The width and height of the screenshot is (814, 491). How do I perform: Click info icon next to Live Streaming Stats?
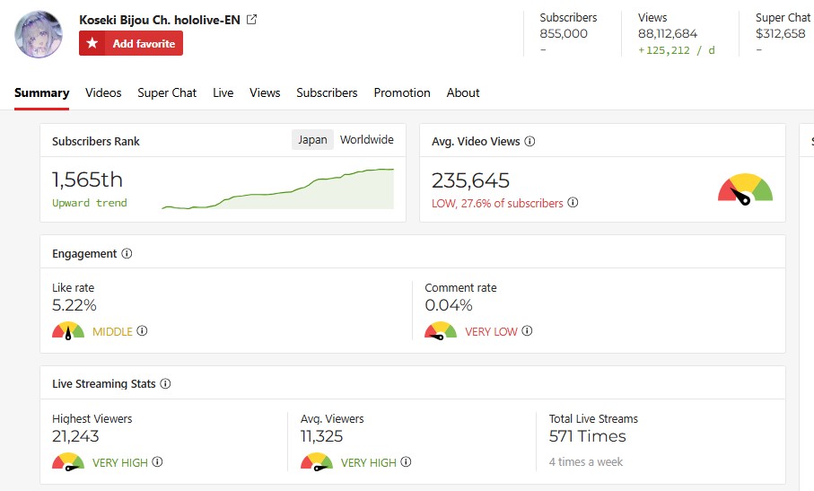165,383
